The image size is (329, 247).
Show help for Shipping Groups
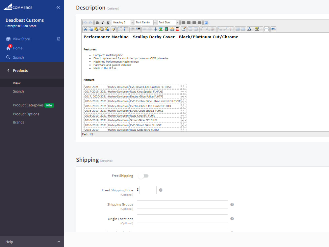[x=232, y=205]
